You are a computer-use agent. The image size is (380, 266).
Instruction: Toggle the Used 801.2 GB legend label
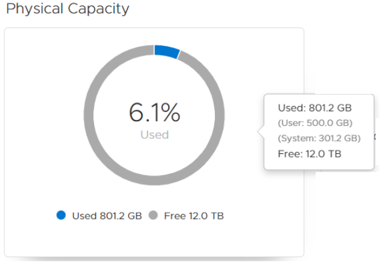pyautogui.click(x=106, y=215)
